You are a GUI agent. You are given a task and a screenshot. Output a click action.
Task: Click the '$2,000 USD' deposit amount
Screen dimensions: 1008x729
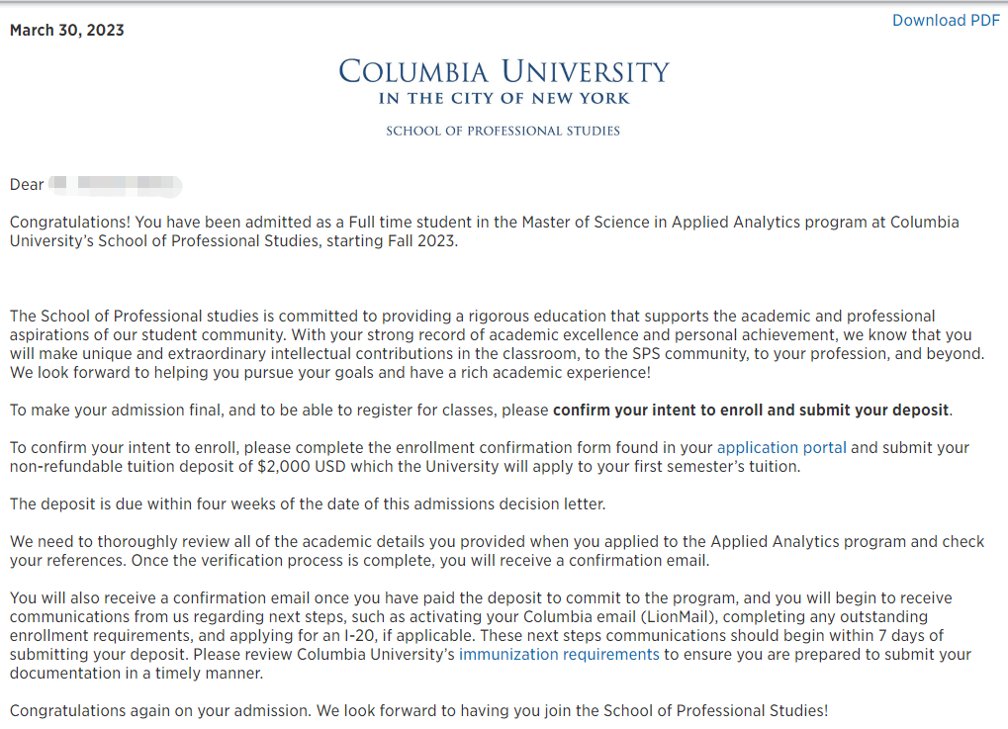[x=302, y=467]
